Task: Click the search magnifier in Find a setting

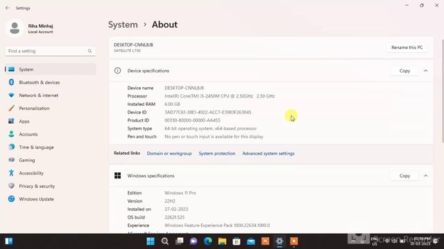Action: 89,51
